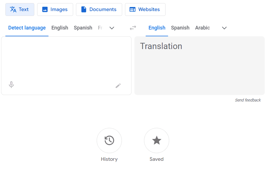
Task: Switch to Images translation mode
Action: (x=55, y=9)
